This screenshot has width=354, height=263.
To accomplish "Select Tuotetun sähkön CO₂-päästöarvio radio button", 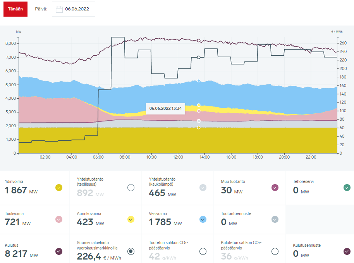I will point(203,251).
